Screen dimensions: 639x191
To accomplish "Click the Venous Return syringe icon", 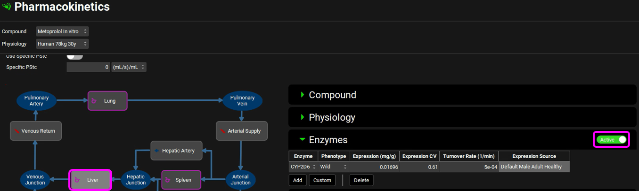I will click(x=16, y=131).
